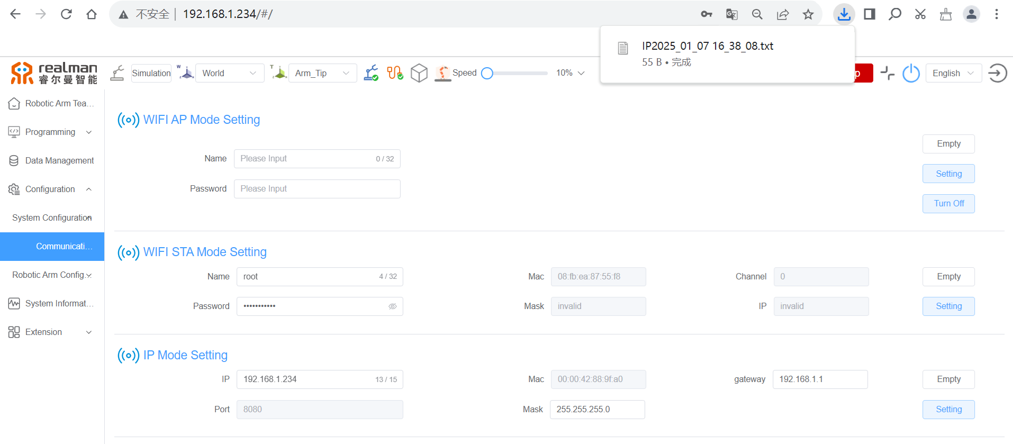Click the blue power icon
The image size is (1013, 444).
click(911, 73)
